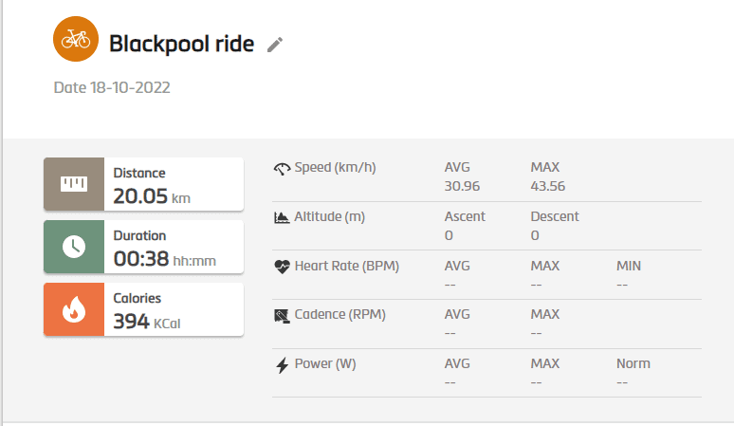Select the 20.05 km distance value

[152, 196]
